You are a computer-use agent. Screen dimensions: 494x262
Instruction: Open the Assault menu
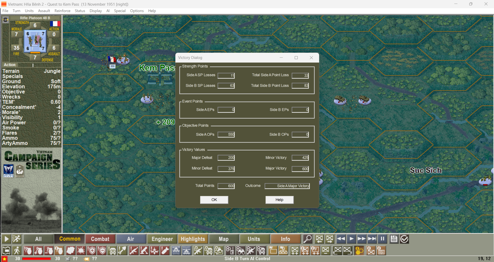click(x=44, y=11)
